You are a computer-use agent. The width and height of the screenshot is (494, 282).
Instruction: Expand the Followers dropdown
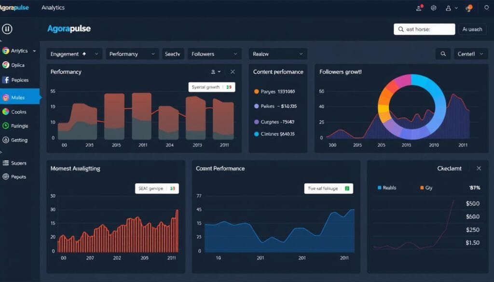(214, 54)
